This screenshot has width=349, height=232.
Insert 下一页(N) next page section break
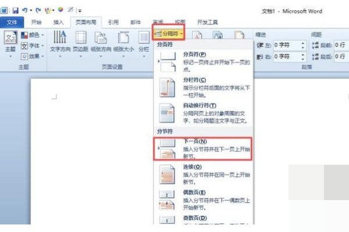pos(203,148)
